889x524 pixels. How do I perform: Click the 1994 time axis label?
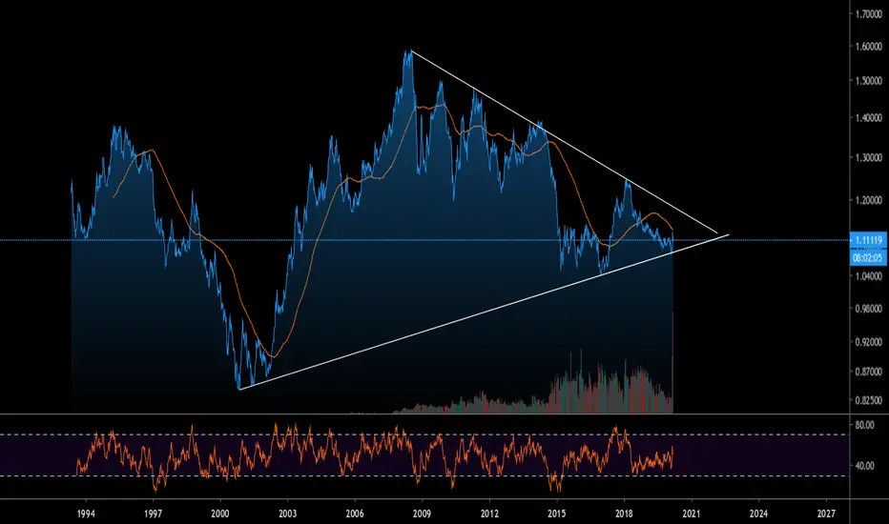(86, 514)
